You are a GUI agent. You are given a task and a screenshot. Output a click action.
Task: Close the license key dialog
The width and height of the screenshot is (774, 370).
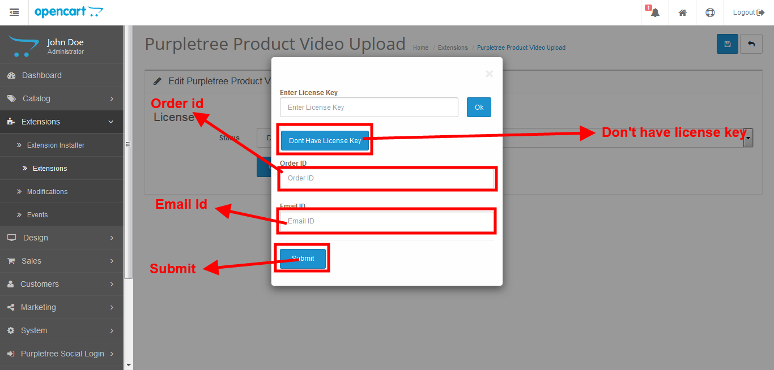pyautogui.click(x=490, y=74)
